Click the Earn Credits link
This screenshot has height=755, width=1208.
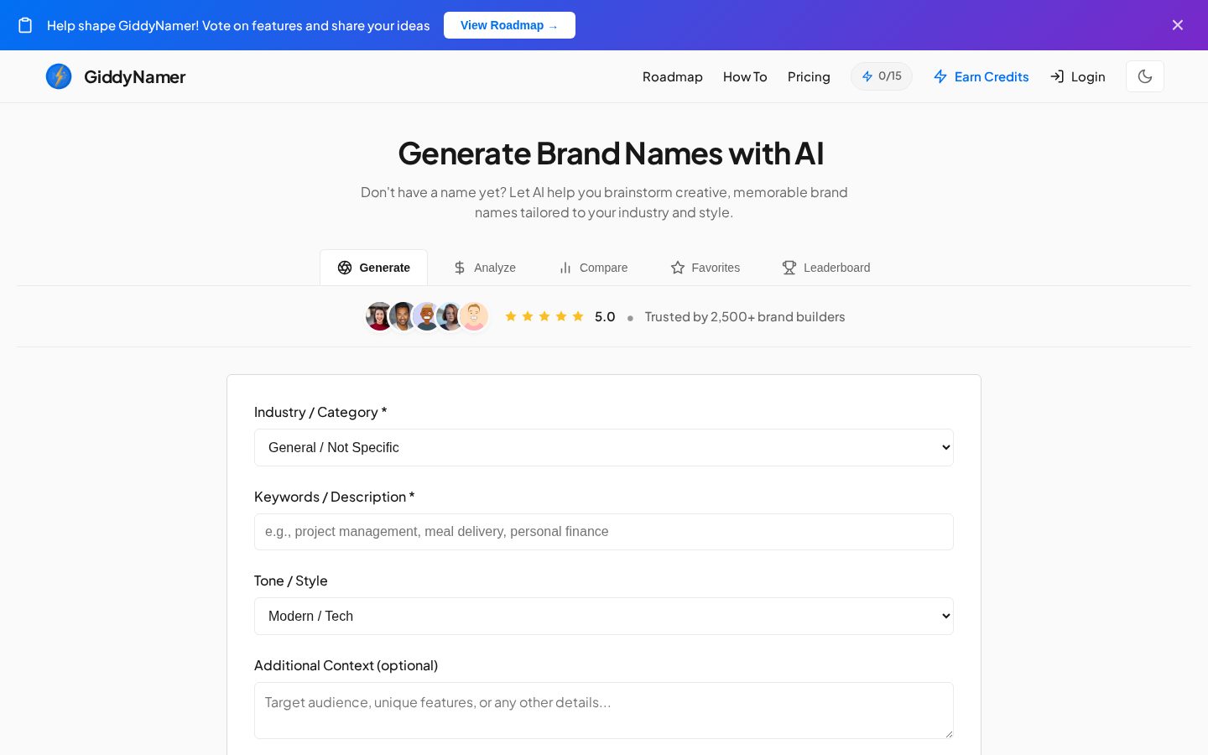click(981, 76)
